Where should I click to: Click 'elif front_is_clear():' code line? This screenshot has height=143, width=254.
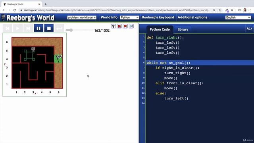[x=179, y=83]
